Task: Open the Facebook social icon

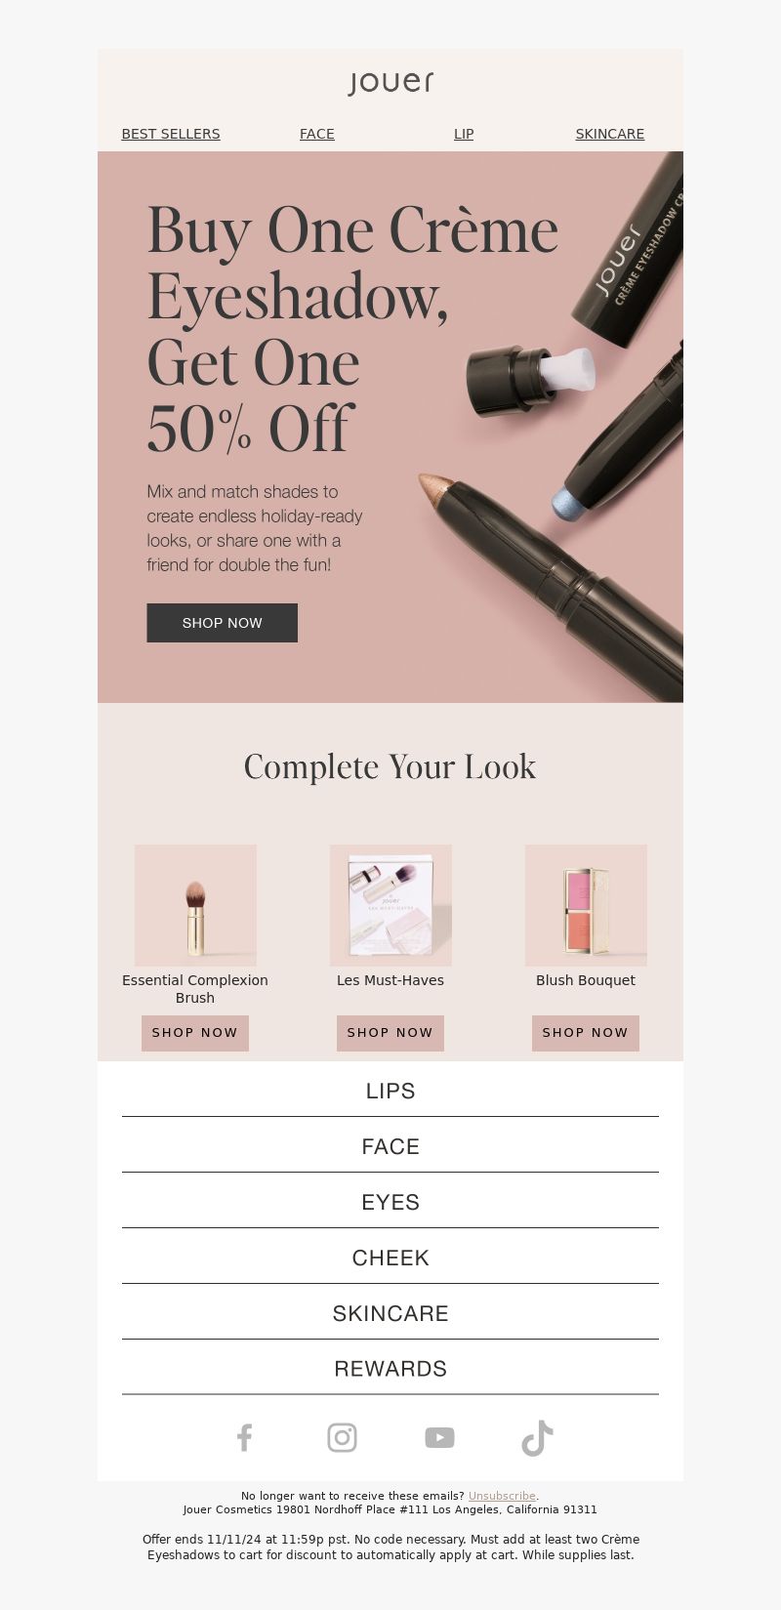Action: [x=244, y=1437]
